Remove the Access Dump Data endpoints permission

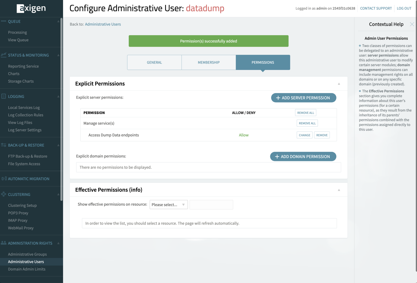(322, 135)
